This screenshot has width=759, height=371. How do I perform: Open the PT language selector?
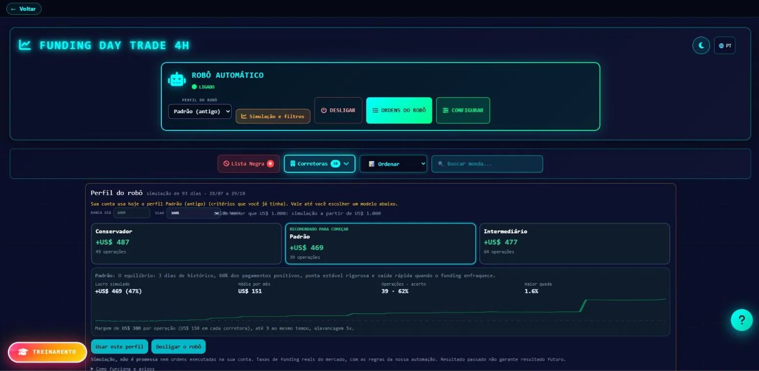[724, 45]
